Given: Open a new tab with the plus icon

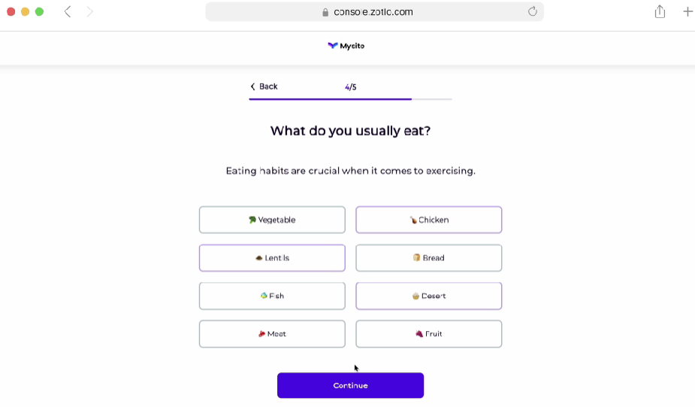Looking at the screenshot, I should point(687,11).
